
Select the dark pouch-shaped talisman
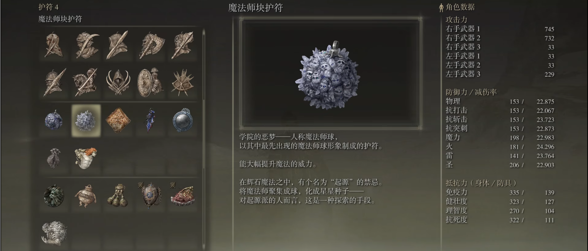pyautogui.click(x=54, y=158)
